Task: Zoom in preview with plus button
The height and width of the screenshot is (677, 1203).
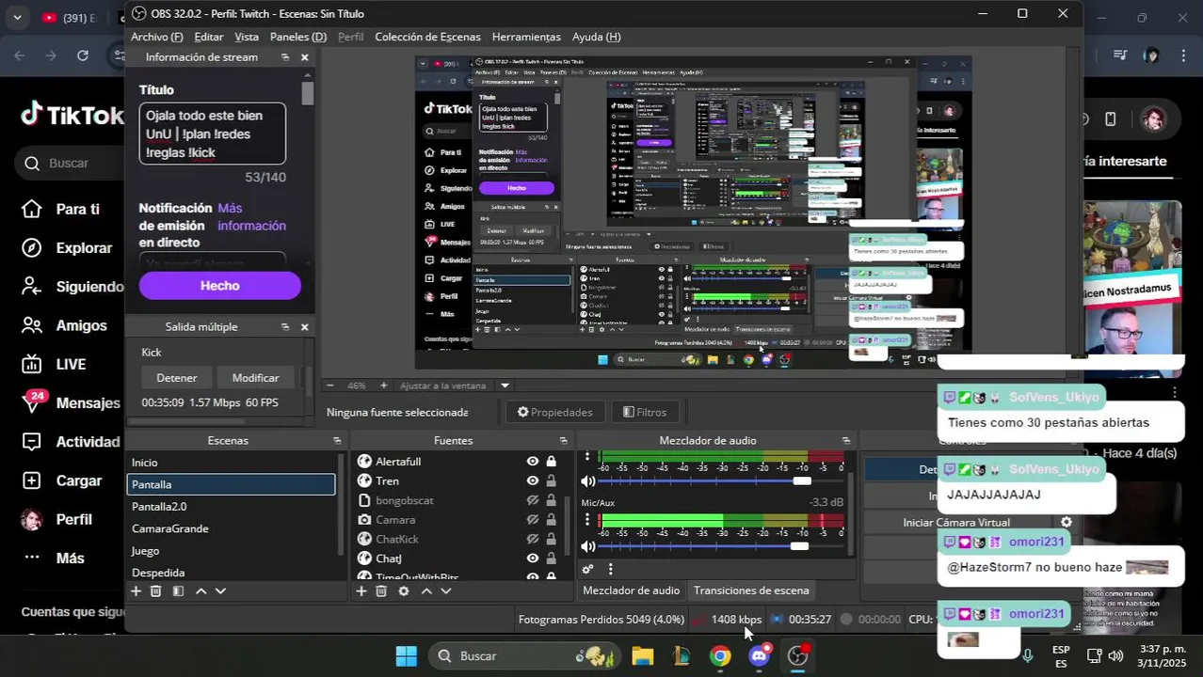Action: 383,386
